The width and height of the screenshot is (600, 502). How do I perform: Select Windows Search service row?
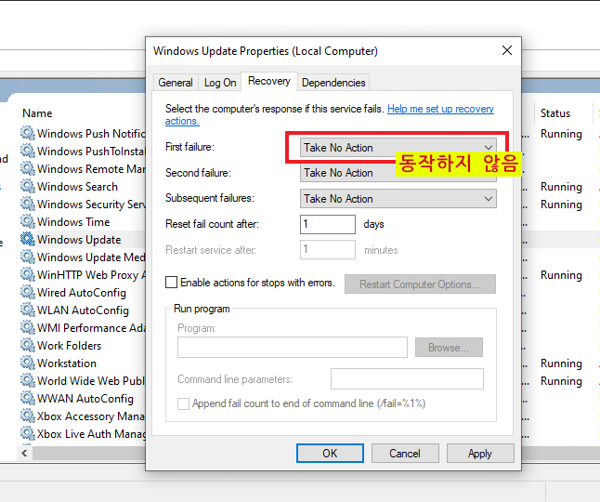point(77,187)
